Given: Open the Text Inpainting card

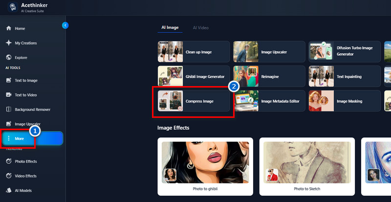Looking at the screenshot, I should (345, 76).
